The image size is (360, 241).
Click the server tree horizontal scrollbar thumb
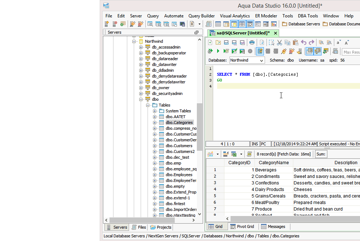click(x=142, y=220)
